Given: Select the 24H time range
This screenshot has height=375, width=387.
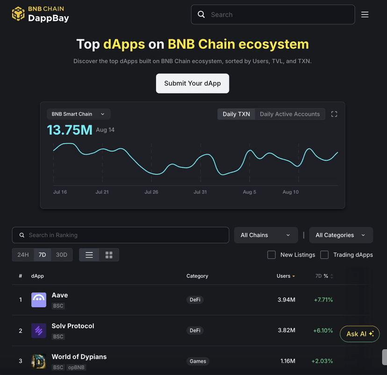Looking at the screenshot, I should [23, 255].
